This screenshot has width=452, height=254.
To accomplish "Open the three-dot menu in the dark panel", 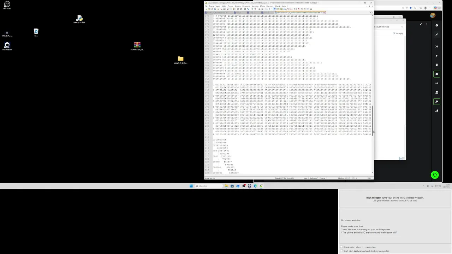I will [427, 24].
